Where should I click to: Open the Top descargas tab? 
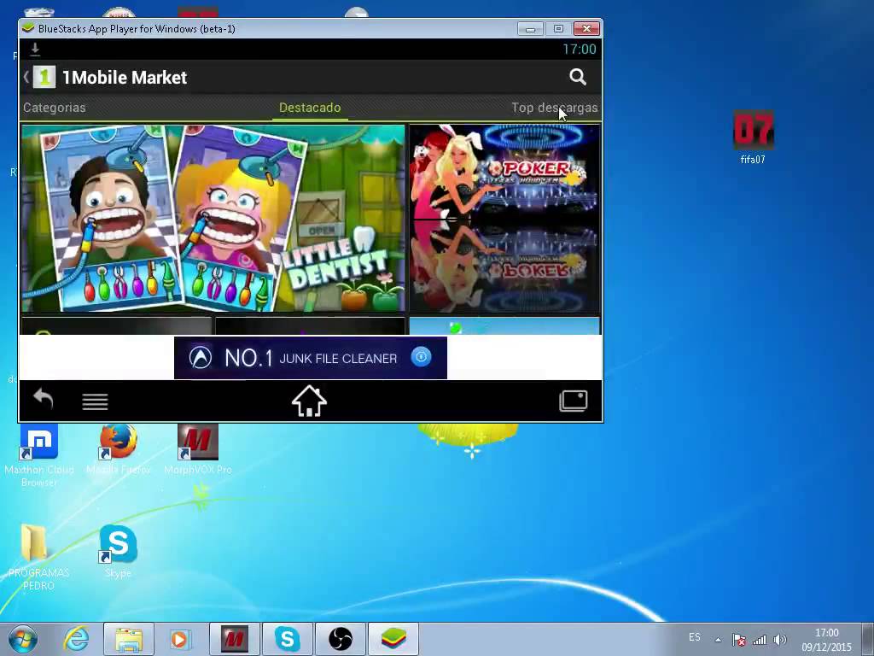[x=555, y=108]
